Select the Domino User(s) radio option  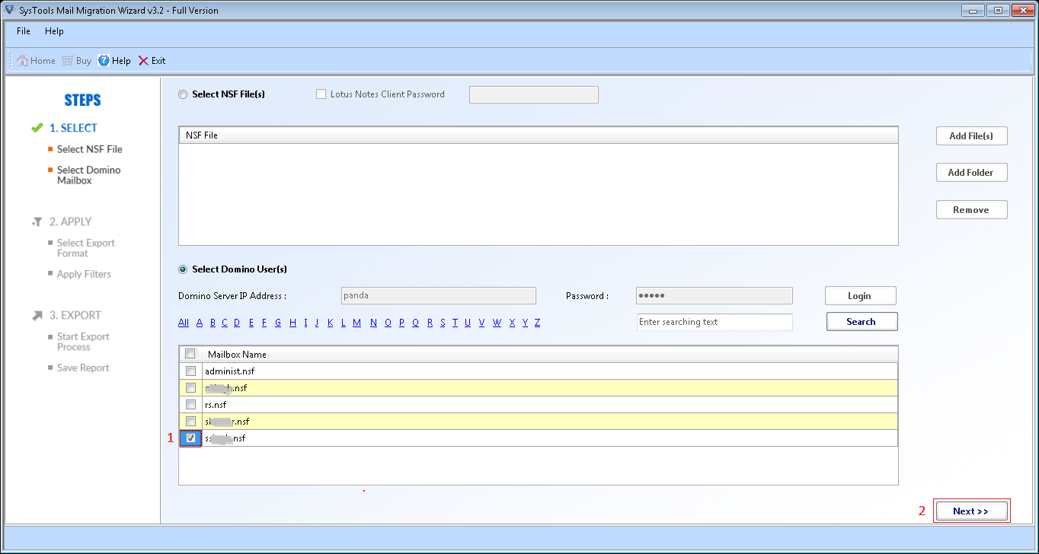(x=182, y=269)
